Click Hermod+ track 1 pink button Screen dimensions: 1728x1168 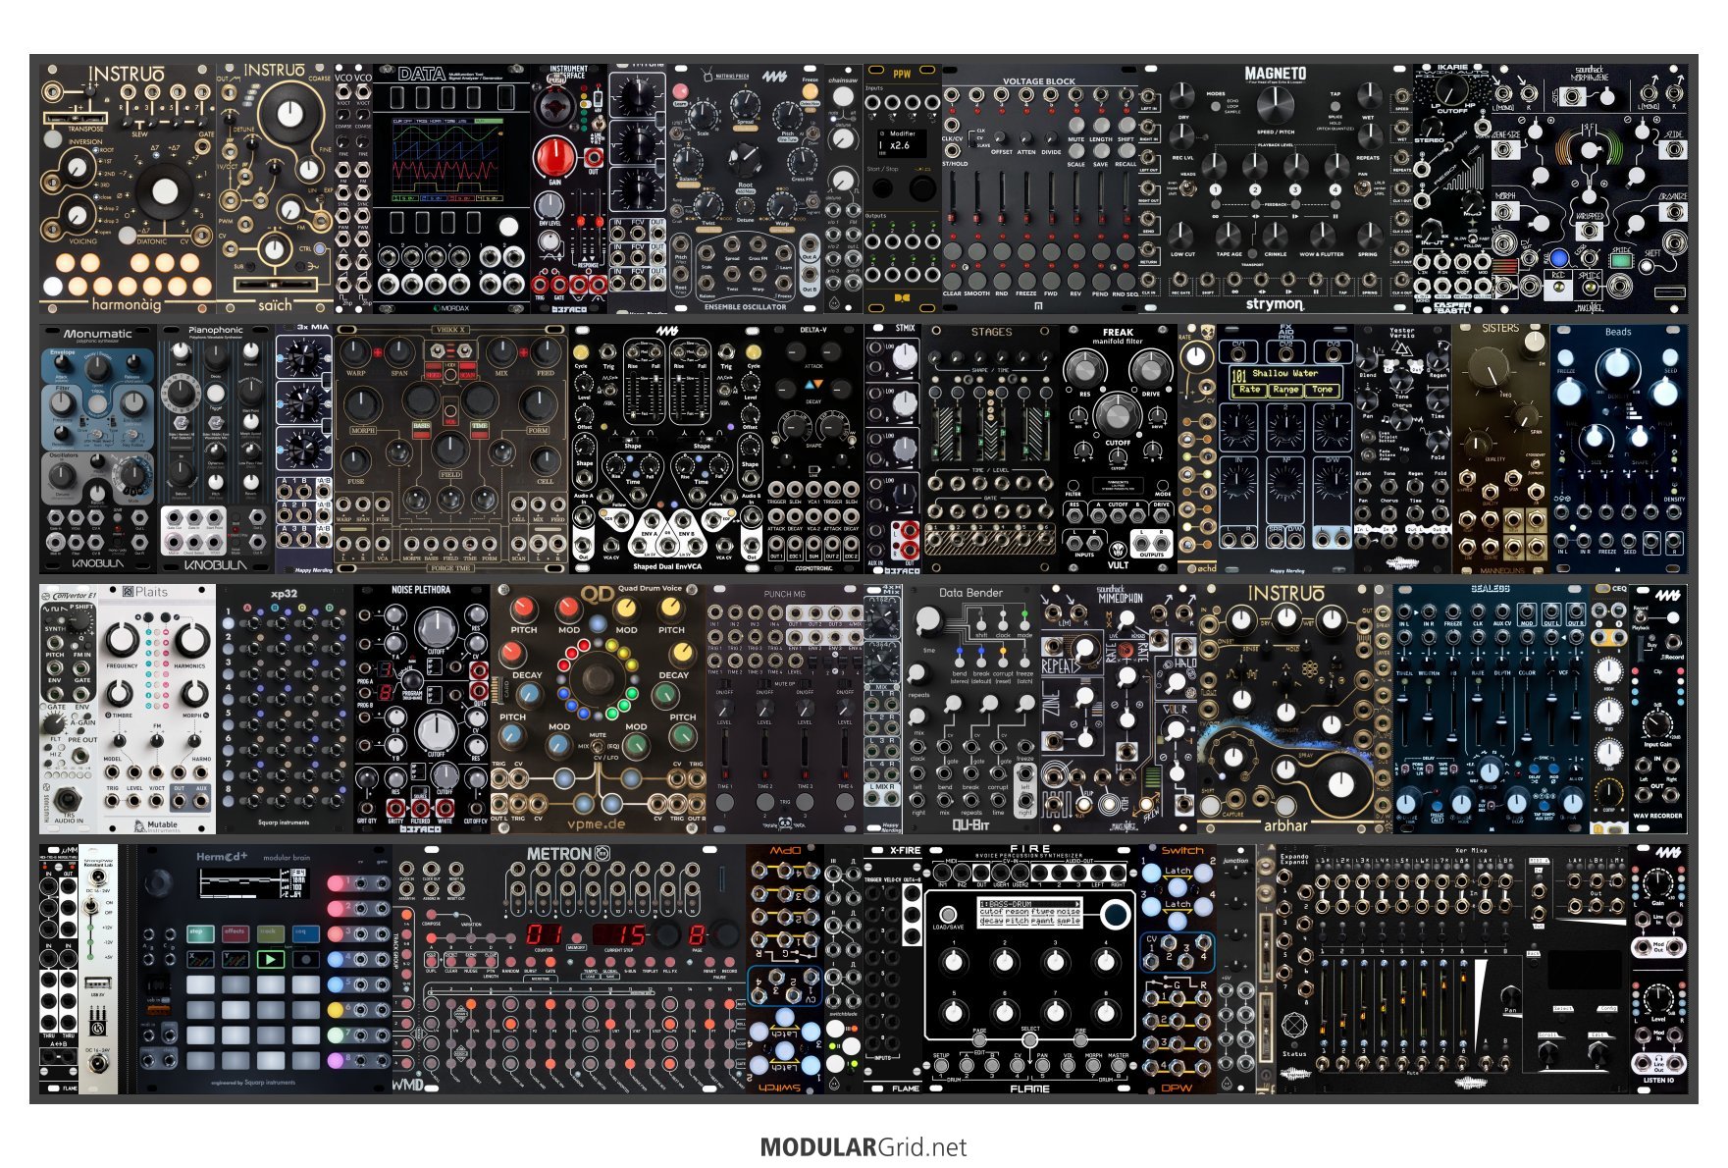pos(336,883)
